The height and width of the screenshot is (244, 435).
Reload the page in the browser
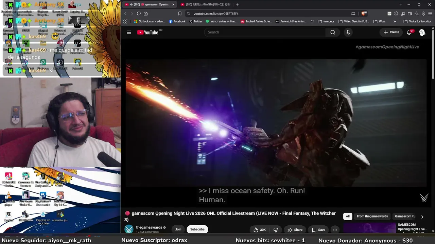139,14
